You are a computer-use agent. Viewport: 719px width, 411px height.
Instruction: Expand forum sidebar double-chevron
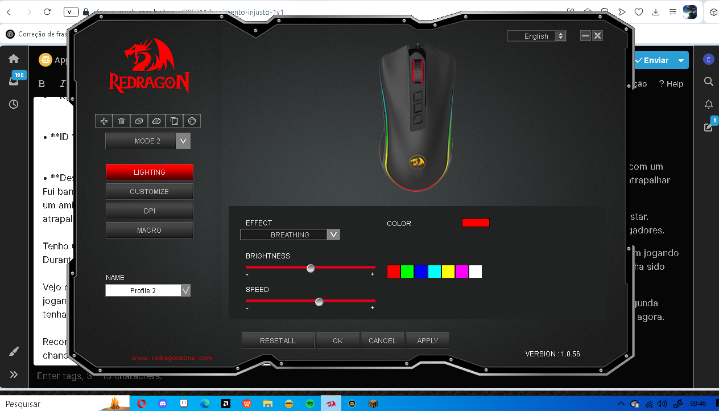point(14,374)
